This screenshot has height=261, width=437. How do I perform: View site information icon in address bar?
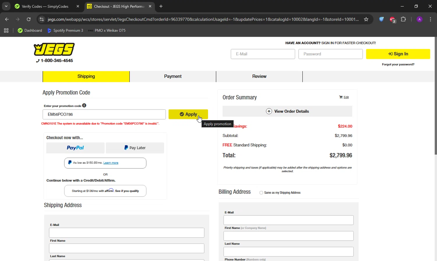click(42, 19)
